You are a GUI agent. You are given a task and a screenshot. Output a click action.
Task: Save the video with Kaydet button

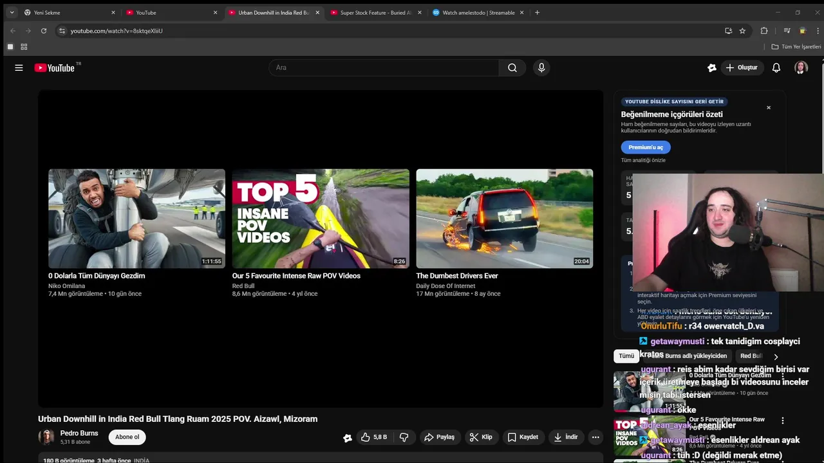pyautogui.click(x=523, y=437)
